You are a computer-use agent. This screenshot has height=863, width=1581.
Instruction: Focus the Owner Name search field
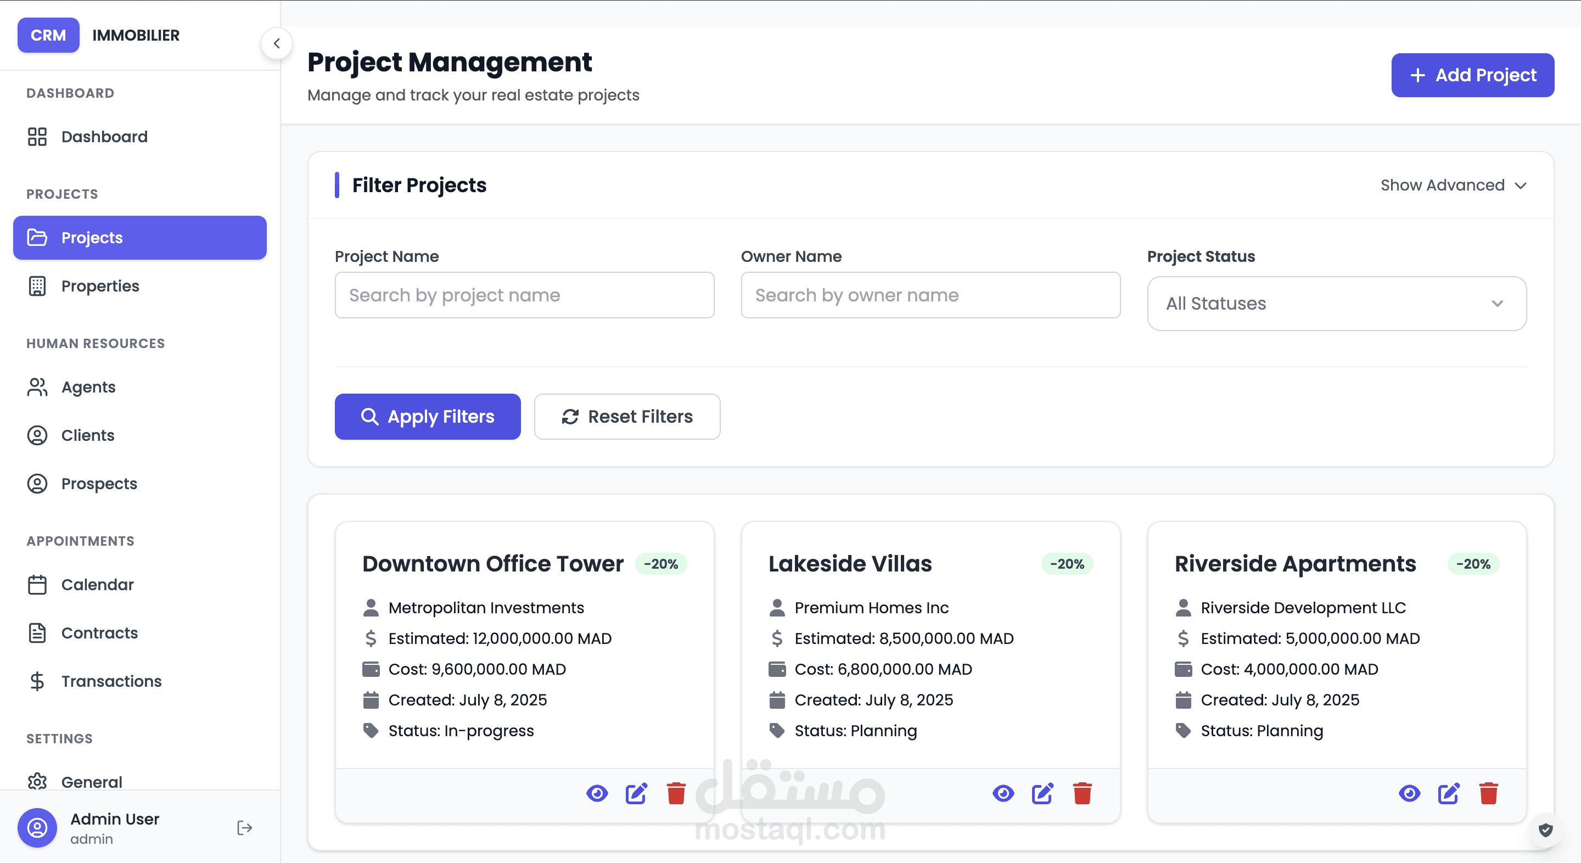(930, 295)
